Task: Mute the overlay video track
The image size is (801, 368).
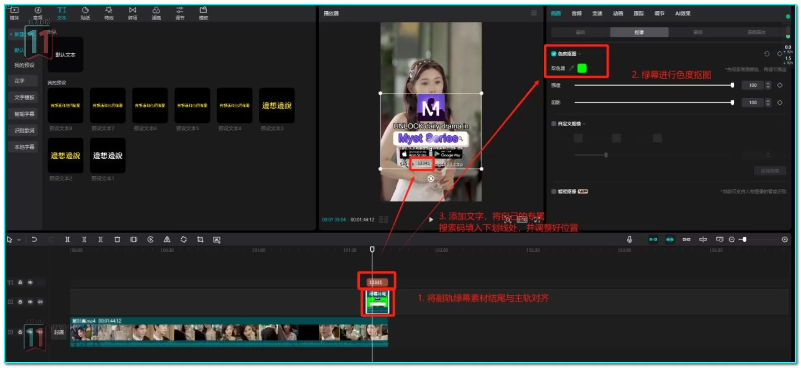Action: 40,302
